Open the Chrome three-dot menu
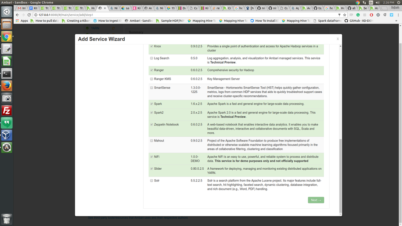The height and width of the screenshot is (226, 402). tap(398, 15)
